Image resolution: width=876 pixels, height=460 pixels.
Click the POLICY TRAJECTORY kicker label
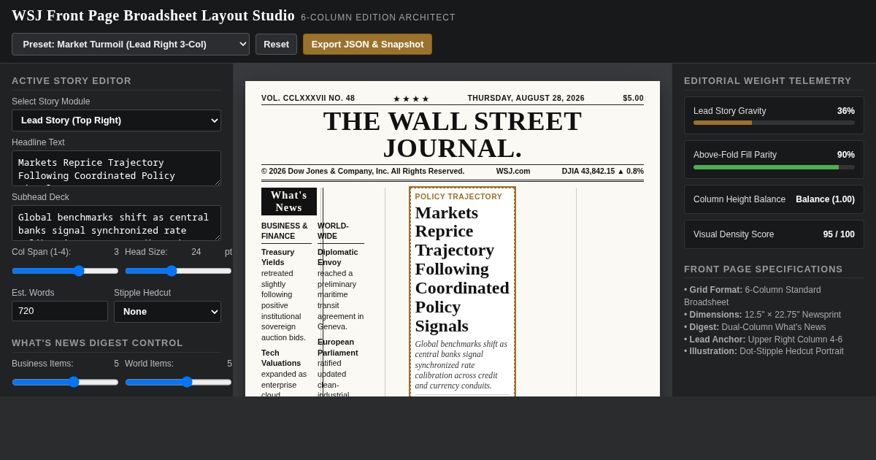pyautogui.click(x=458, y=196)
